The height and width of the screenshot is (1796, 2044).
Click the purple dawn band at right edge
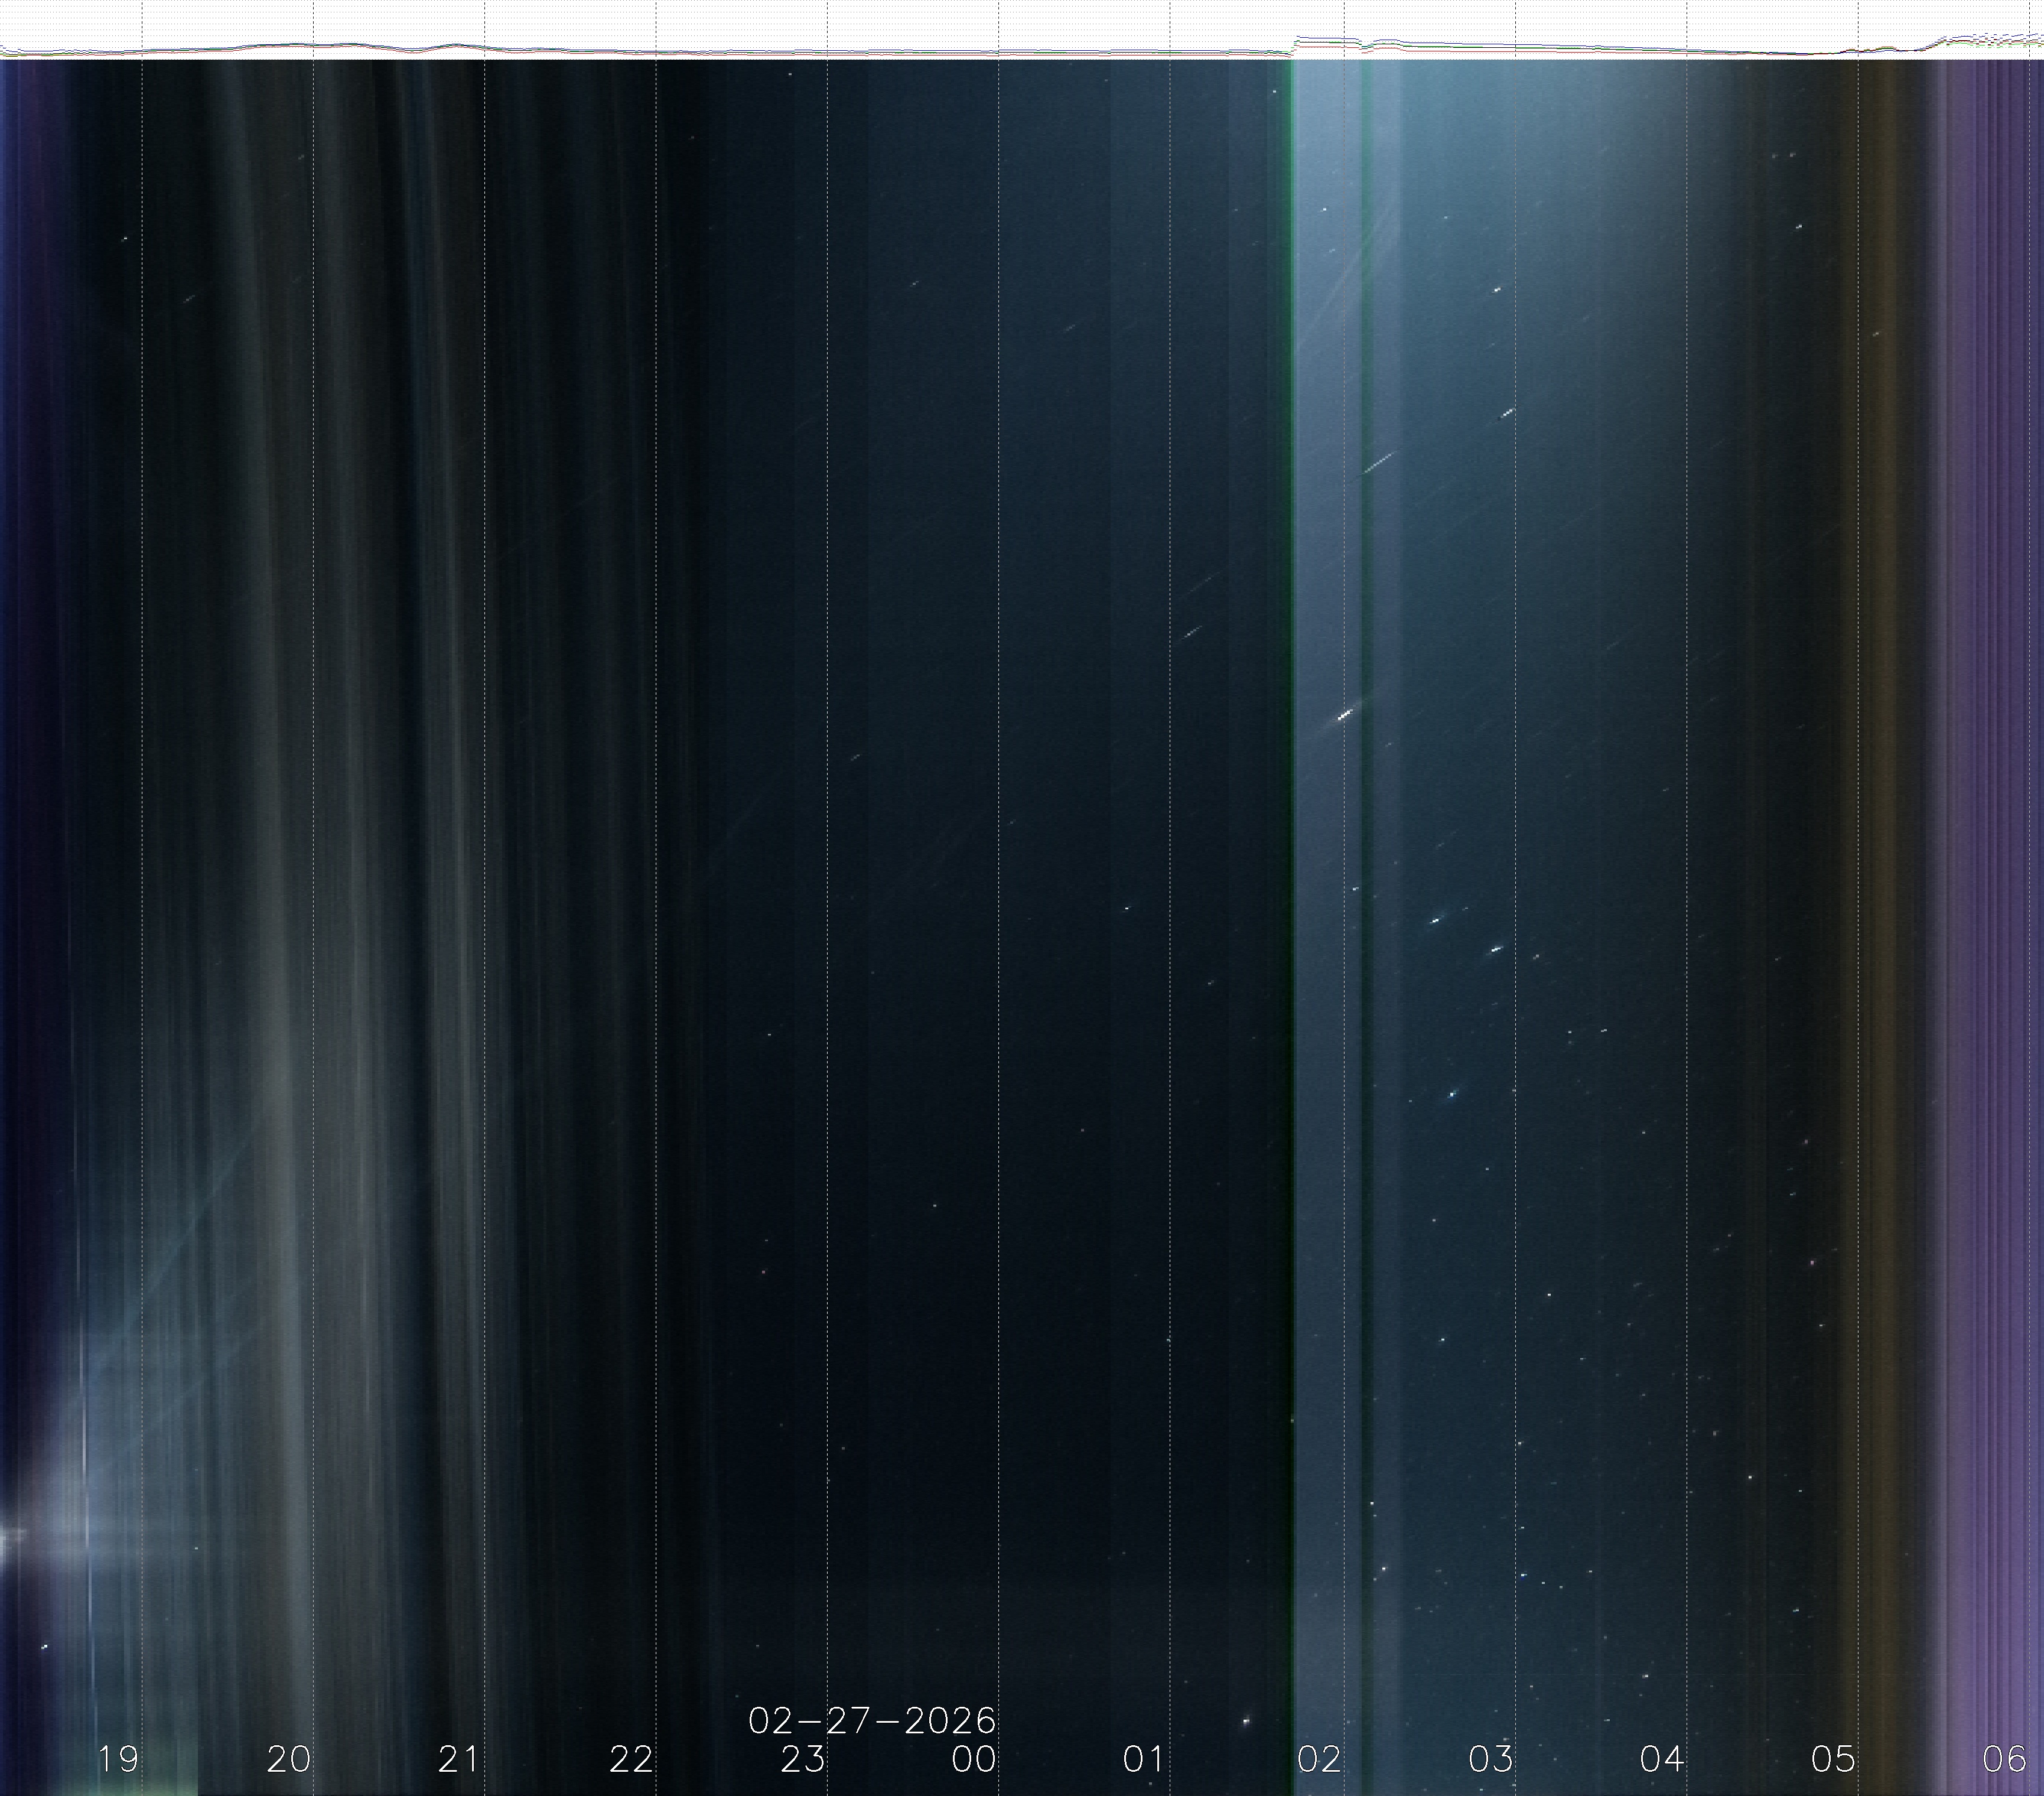coord(1990,900)
